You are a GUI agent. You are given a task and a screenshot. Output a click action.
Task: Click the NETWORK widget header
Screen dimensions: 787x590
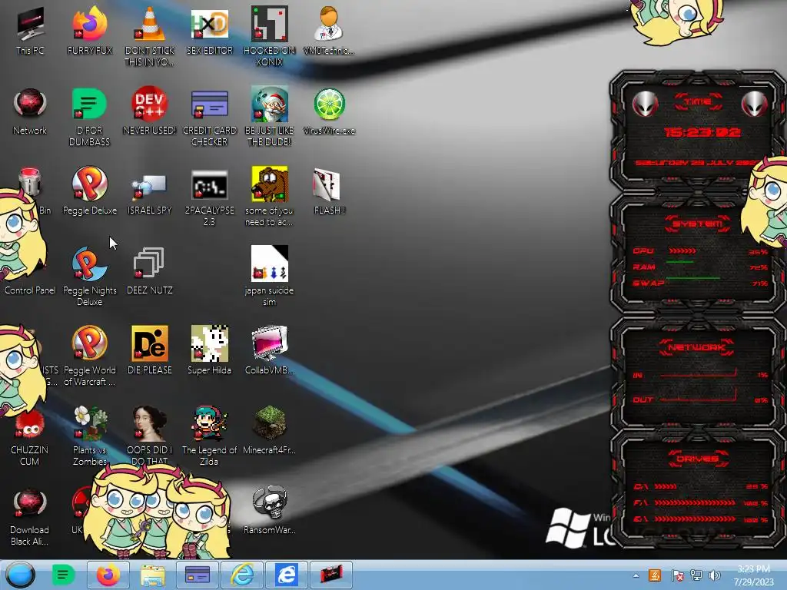(x=697, y=348)
